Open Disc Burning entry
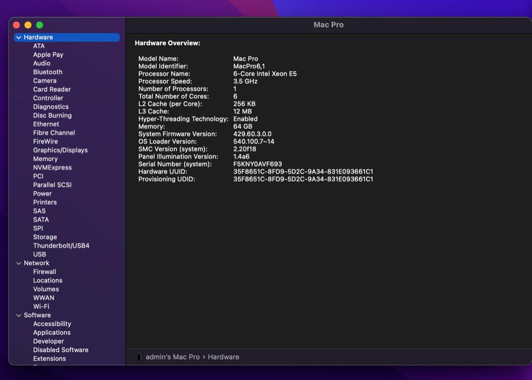The width and height of the screenshot is (532, 380). pyautogui.click(x=53, y=116)
